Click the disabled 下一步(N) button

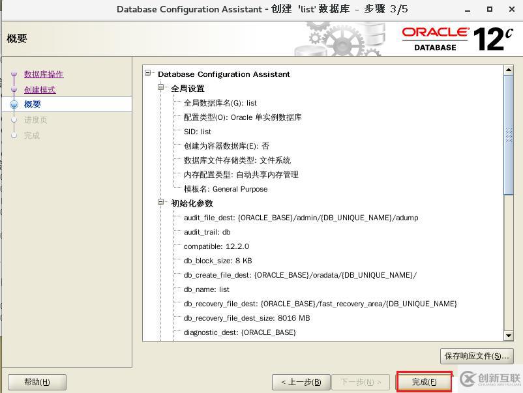(361, 382)
